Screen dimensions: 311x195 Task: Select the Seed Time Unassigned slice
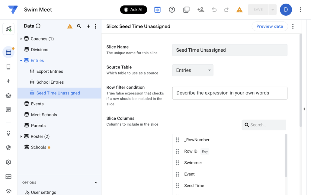(59, 93)
